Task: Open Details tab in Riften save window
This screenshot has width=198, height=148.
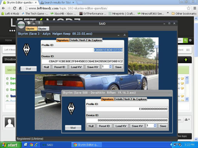Action: click(x=118, y=99)
